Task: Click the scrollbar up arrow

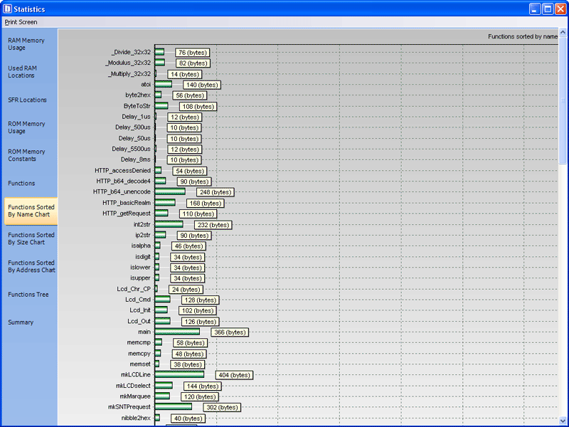Action: coord(563,32)
